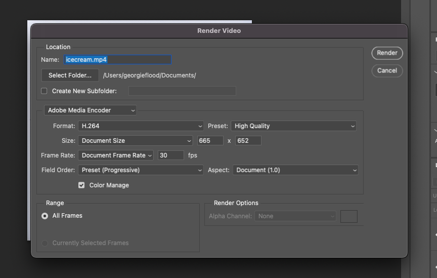Click the Select Folder button
437x278 pixels.
click(70, 75)
